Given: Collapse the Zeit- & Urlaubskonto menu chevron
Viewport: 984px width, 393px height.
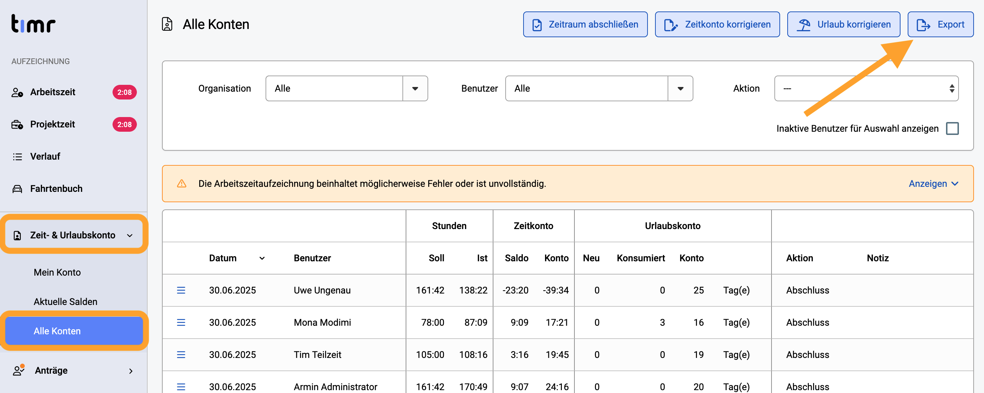Looking at the screenshot, I should pyautogui.click(x=130, y=236).
